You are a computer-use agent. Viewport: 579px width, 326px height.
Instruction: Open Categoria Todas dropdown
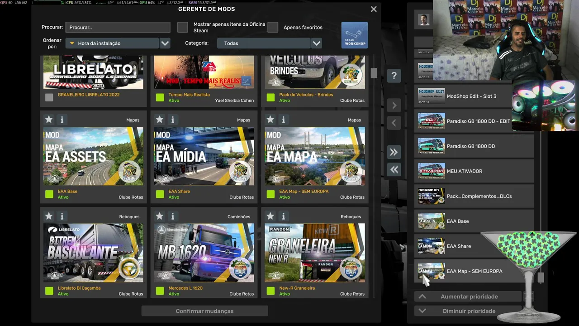coord(263,43)
